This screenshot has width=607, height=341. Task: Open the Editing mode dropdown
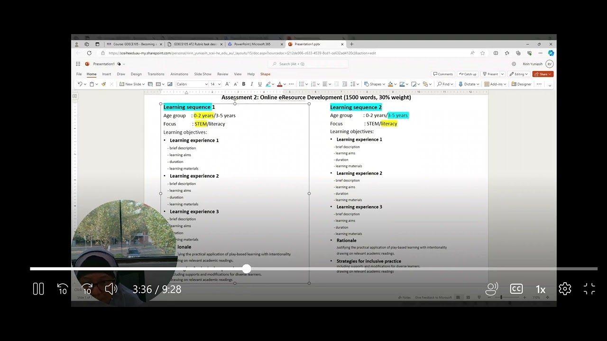(x=519, y=74)
